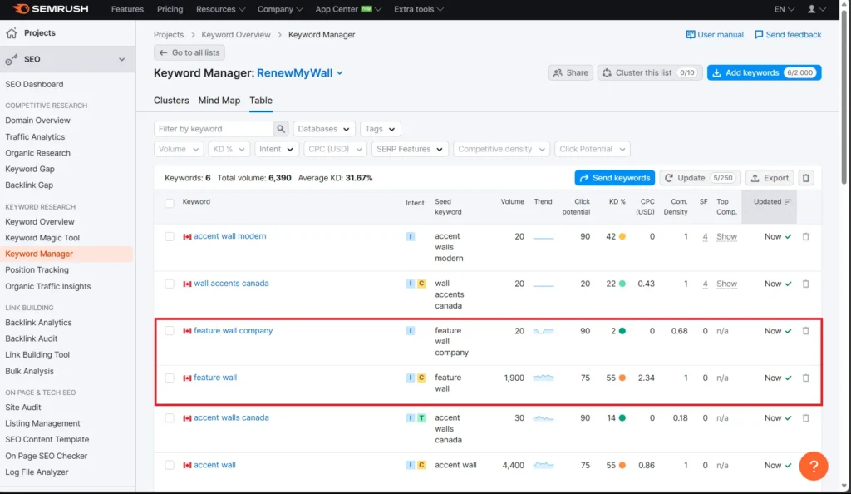Image resolution: width=851 pixels, height=494 pixels.
Task: Click the Add keywords button
Action: pos(765,72)
